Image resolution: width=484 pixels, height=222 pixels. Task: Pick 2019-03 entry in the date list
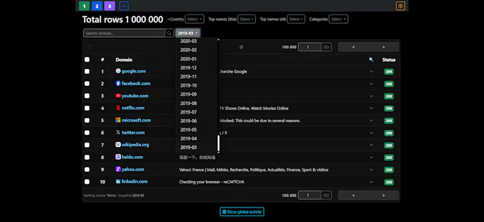[188, 147]
